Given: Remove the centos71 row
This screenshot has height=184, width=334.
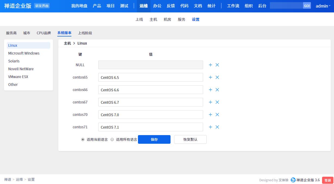Looking at the screenshot, I should click(x=217, y=127).
